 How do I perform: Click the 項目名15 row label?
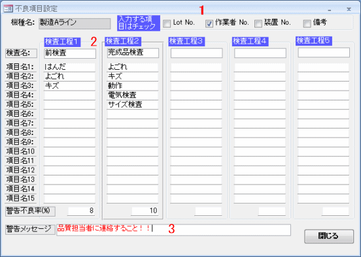[20, 198]
